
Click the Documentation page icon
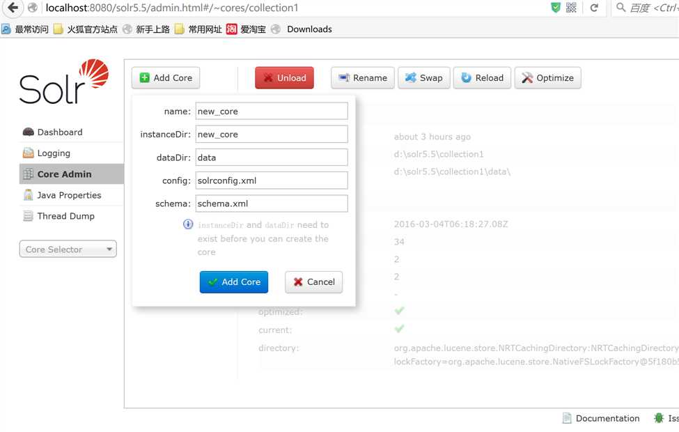coord(567,418)
